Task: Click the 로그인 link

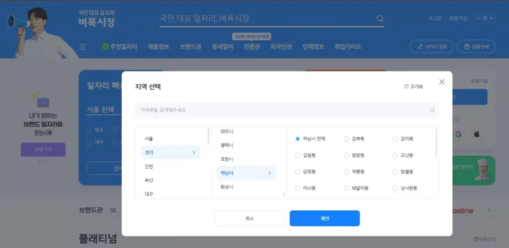Action: coord(434,18)
